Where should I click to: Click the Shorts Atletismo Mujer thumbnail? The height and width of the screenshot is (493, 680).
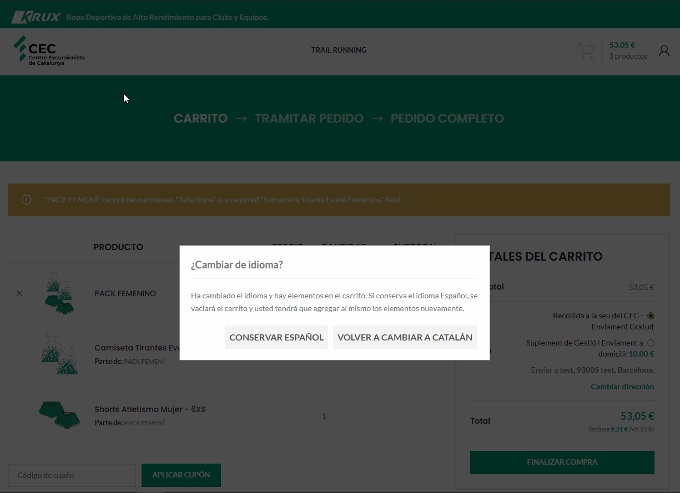pos(59,415)
